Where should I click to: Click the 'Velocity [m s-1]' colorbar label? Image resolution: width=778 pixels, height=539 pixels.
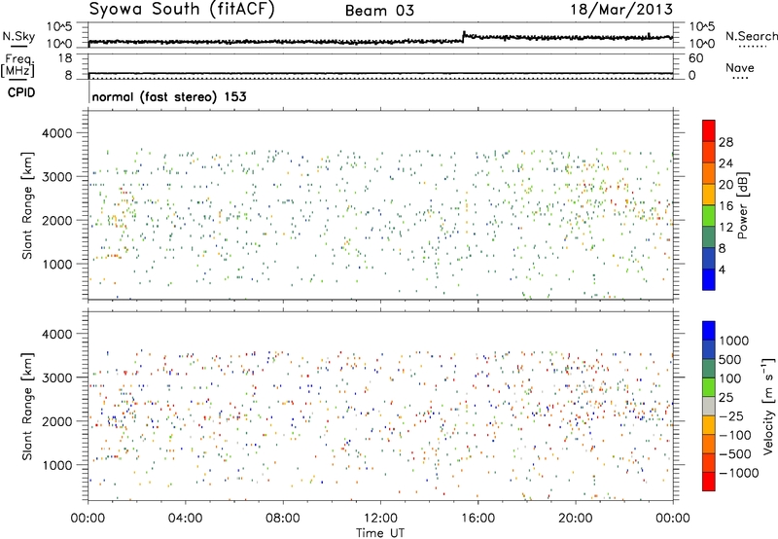pyautogui.click(x=768, y=406)
